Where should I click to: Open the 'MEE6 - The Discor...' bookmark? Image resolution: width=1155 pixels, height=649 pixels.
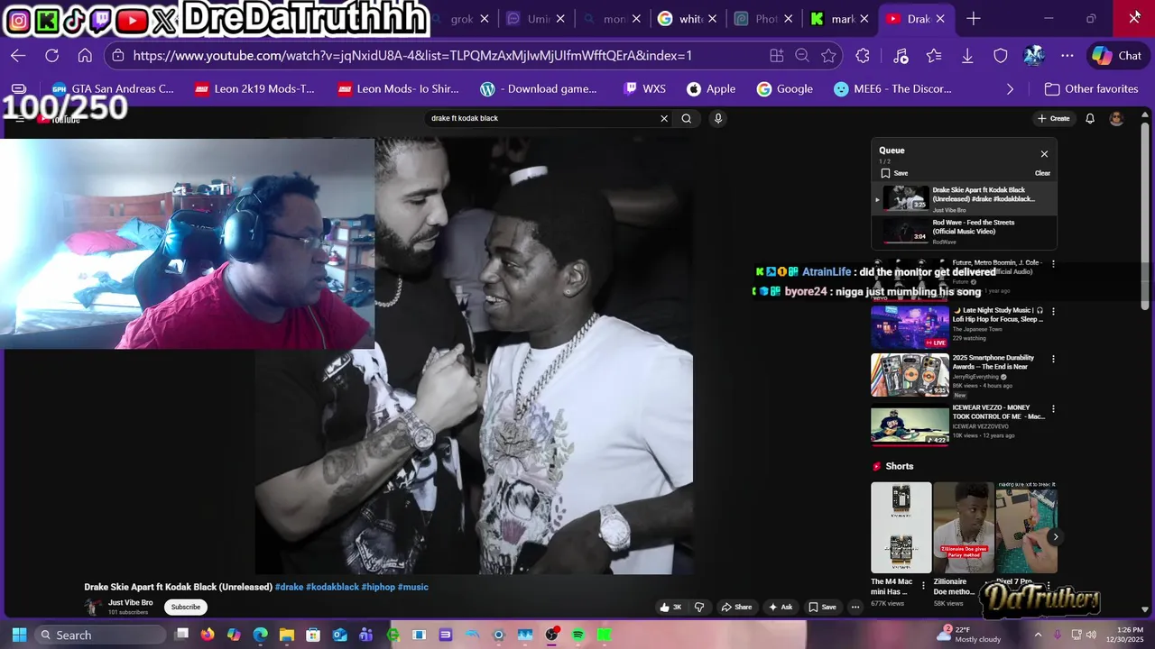pos(892,89)
